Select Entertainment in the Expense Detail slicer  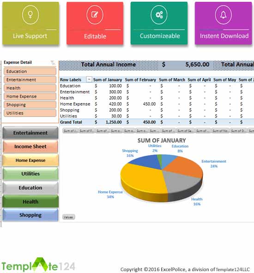tap(30, 80)
